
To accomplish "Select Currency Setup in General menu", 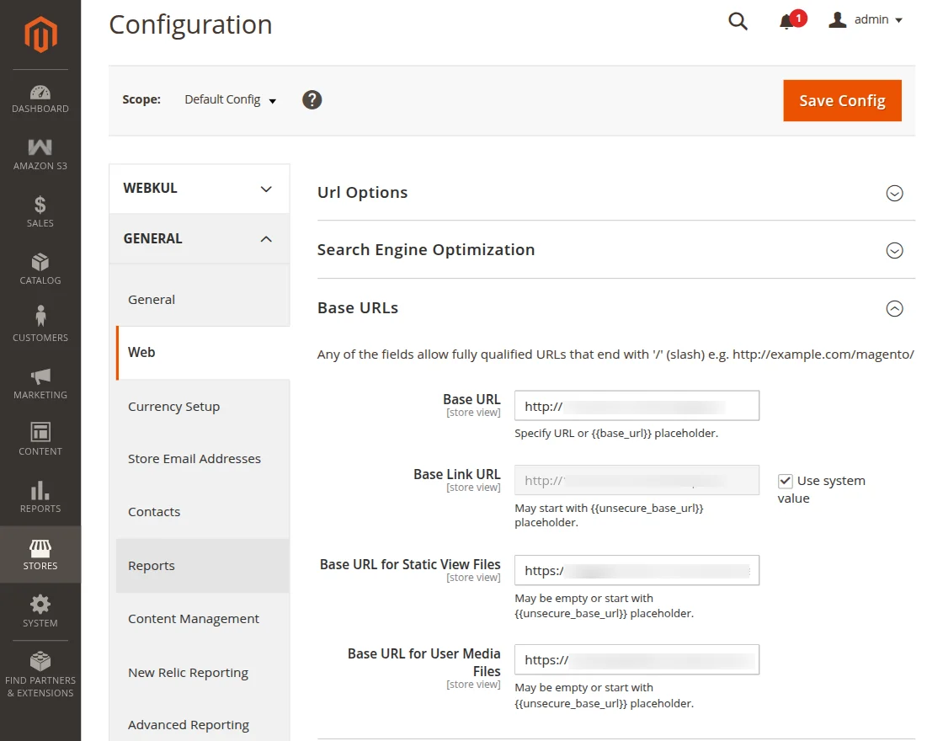I will point(173,407).
